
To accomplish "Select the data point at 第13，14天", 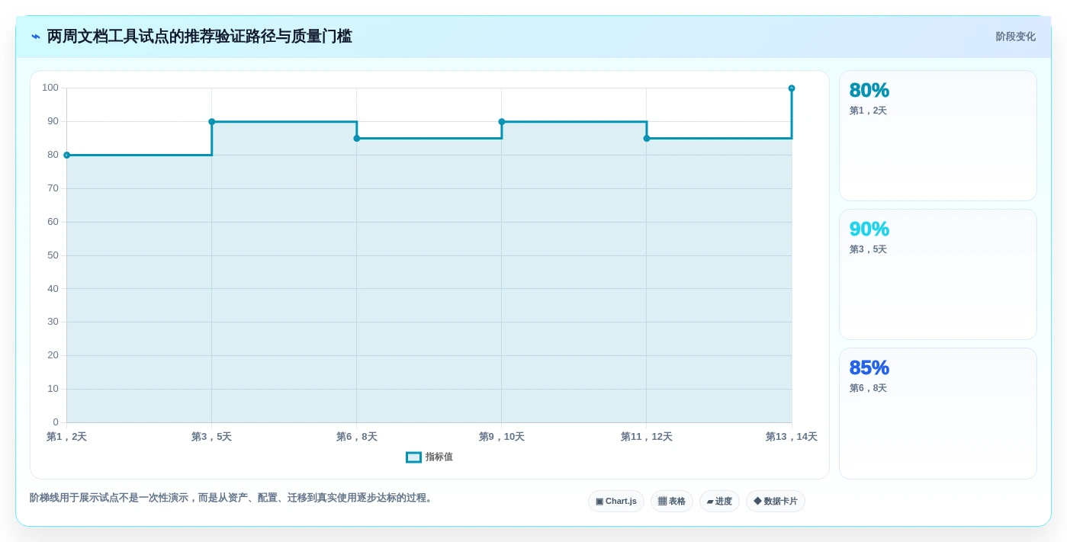I will [792, 88].
